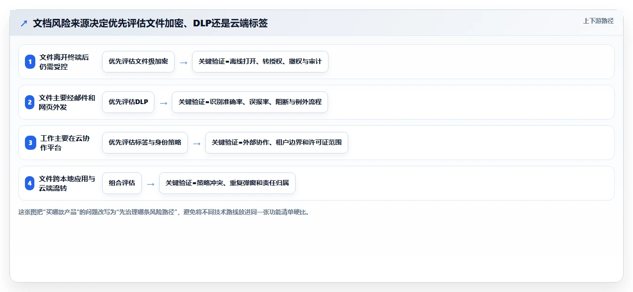Image resolution: width=633 pixels, height=292 pixels.
Task: Click the 优先评估DLP box
Action: point(128,102)
